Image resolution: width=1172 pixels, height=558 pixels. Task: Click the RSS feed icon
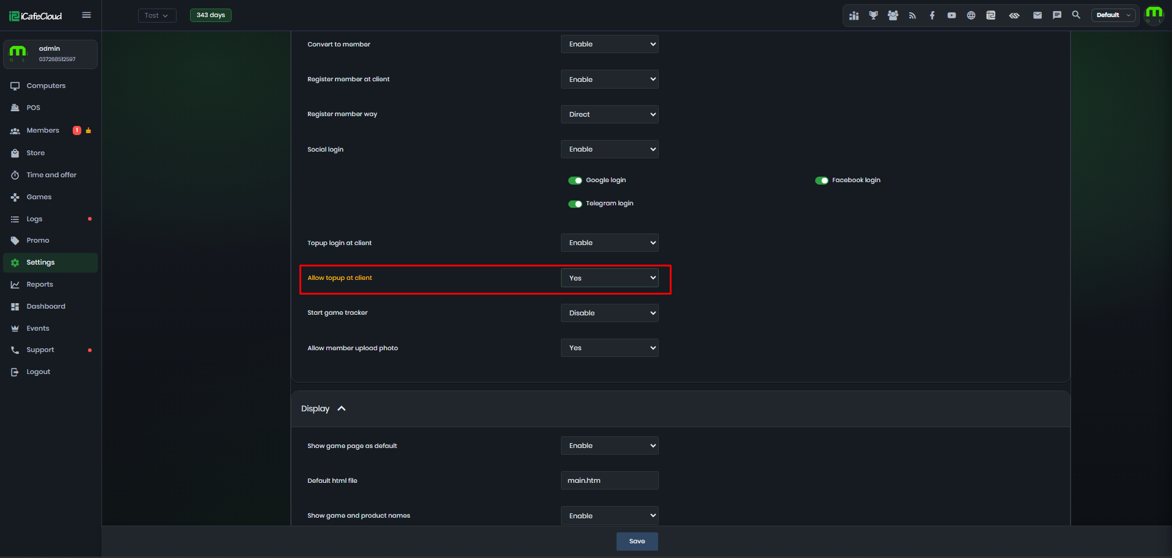[912, 15]
